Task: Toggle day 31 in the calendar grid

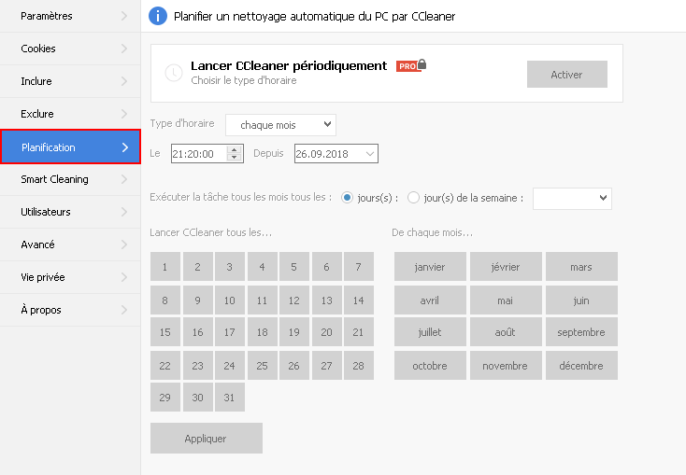Action: click(229, 398)
